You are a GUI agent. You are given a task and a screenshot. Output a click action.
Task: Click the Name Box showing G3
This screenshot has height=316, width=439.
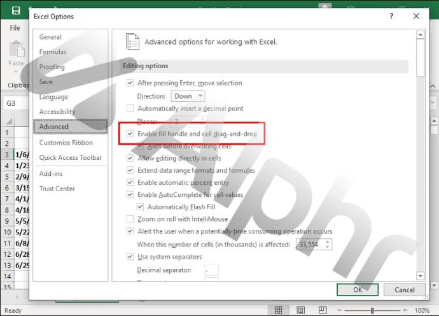tap(16, 103)
